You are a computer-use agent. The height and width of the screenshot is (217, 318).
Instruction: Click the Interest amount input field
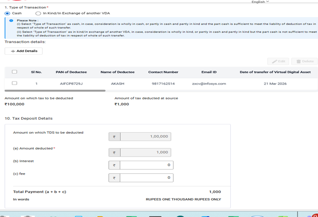pos(146,165)
